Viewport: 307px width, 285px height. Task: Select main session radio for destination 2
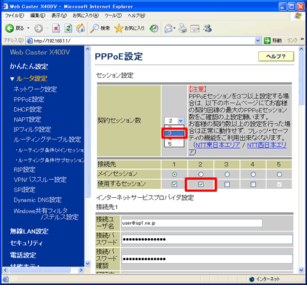pos(201,174)
